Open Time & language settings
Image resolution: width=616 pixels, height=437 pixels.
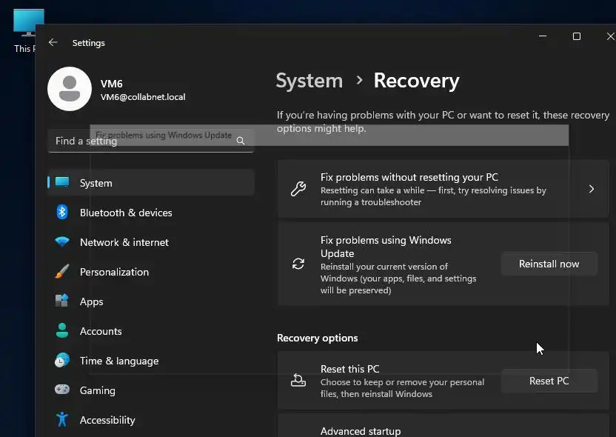pyautogui.click(x=151, y=361)
